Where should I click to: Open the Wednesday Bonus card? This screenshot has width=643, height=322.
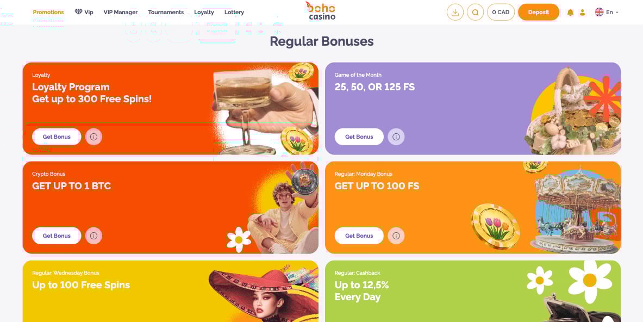coord(171,291)
